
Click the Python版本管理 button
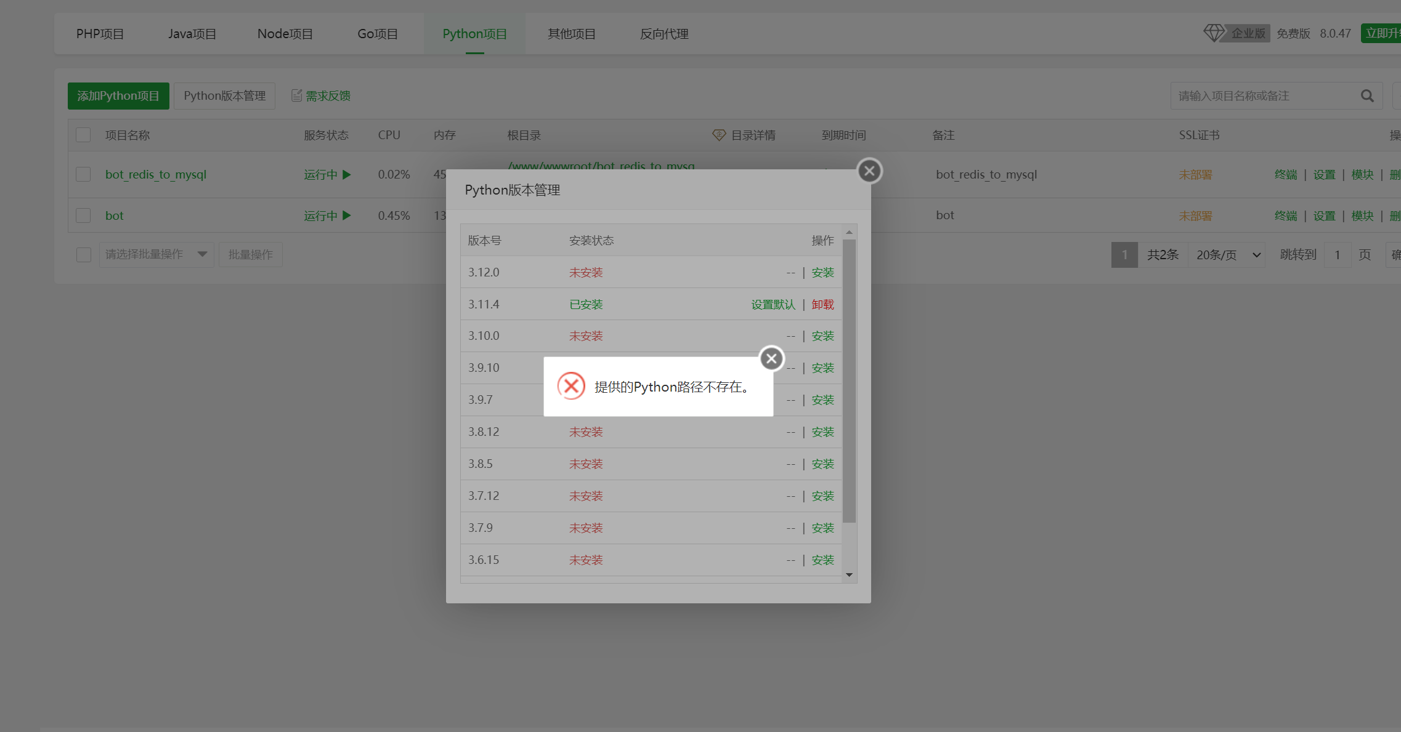click(224, 96)
